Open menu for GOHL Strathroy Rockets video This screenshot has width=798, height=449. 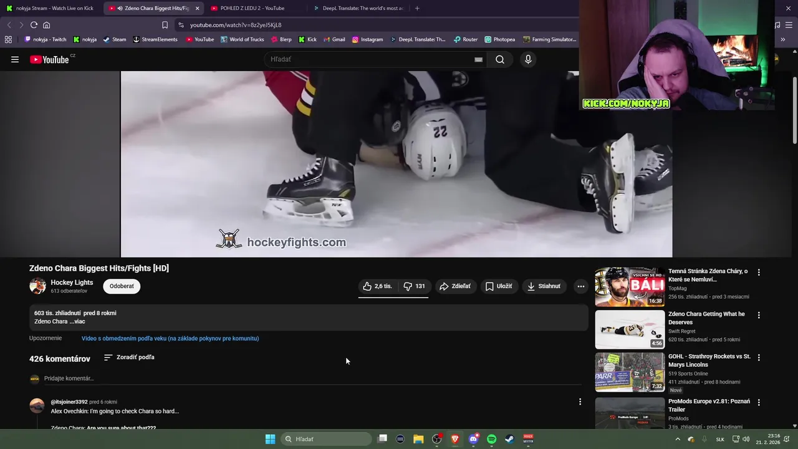759,358
